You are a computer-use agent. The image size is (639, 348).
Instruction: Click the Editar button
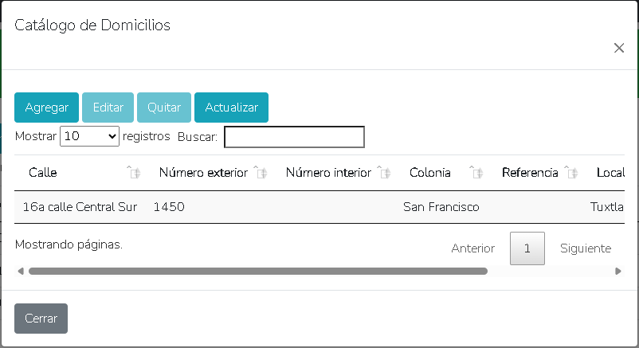(x=108, y=108)
